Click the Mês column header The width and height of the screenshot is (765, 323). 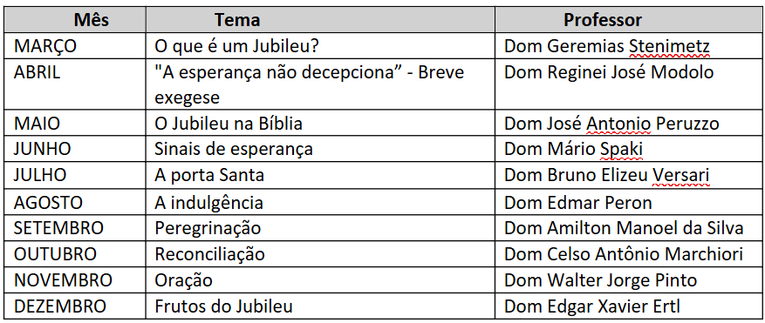tap(92, 20)
